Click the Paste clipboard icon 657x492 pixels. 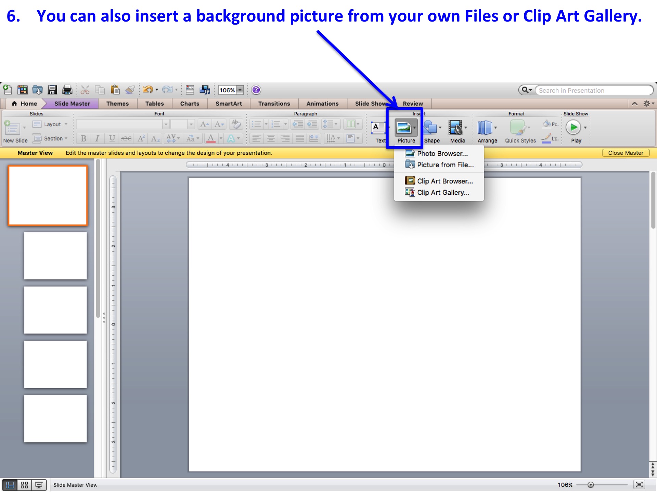(x=115, y=90)
